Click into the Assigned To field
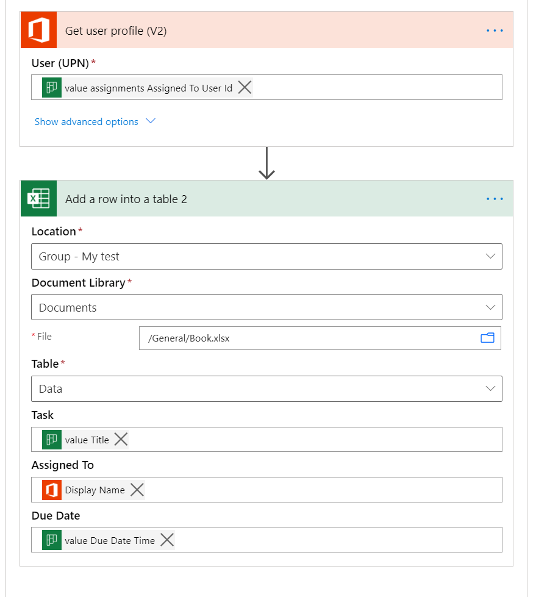 click(x=266, y=490)
